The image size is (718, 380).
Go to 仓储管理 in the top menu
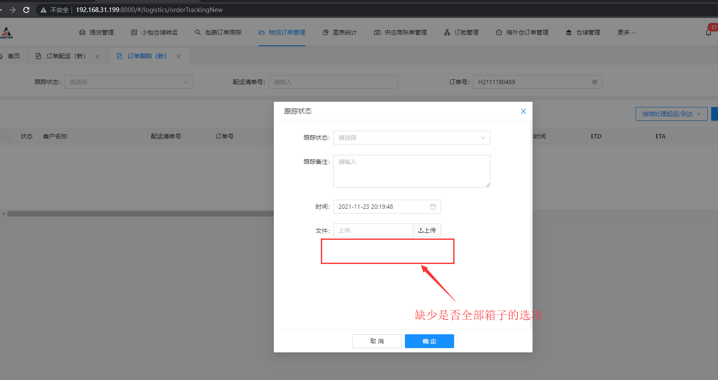[x=583, y=32]
